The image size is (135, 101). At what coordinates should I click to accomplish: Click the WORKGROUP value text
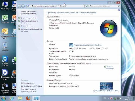tap(74, 76)
